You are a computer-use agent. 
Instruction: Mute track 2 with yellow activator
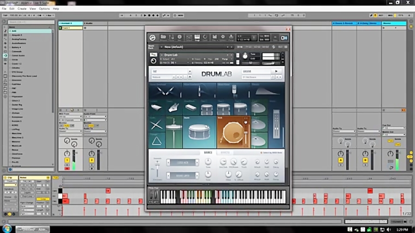pyautogui.click(x=92, y=160)
